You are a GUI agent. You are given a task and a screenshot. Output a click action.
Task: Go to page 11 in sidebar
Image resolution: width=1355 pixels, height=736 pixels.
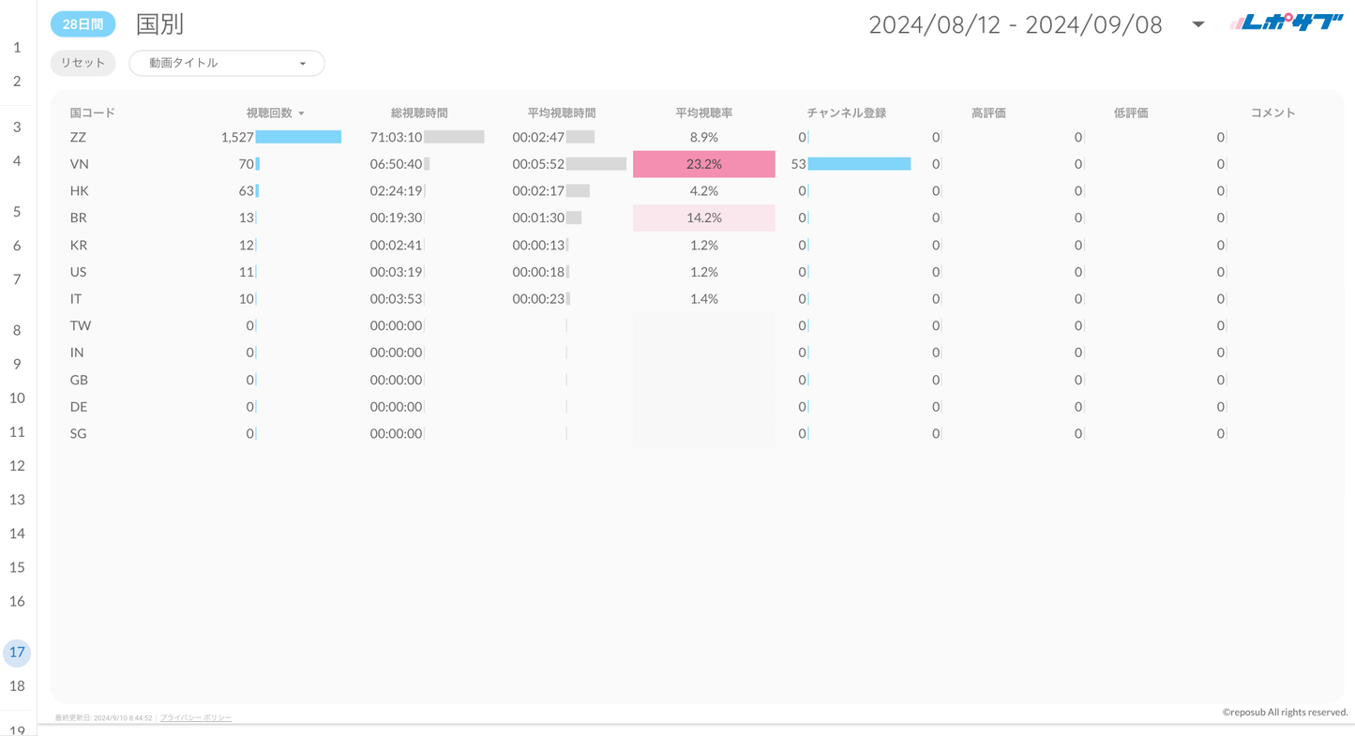coord(17,431)
